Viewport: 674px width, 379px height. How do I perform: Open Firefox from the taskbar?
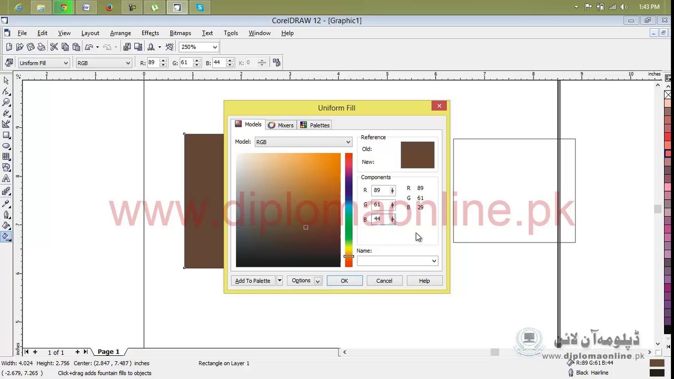(x=109, y=7)
